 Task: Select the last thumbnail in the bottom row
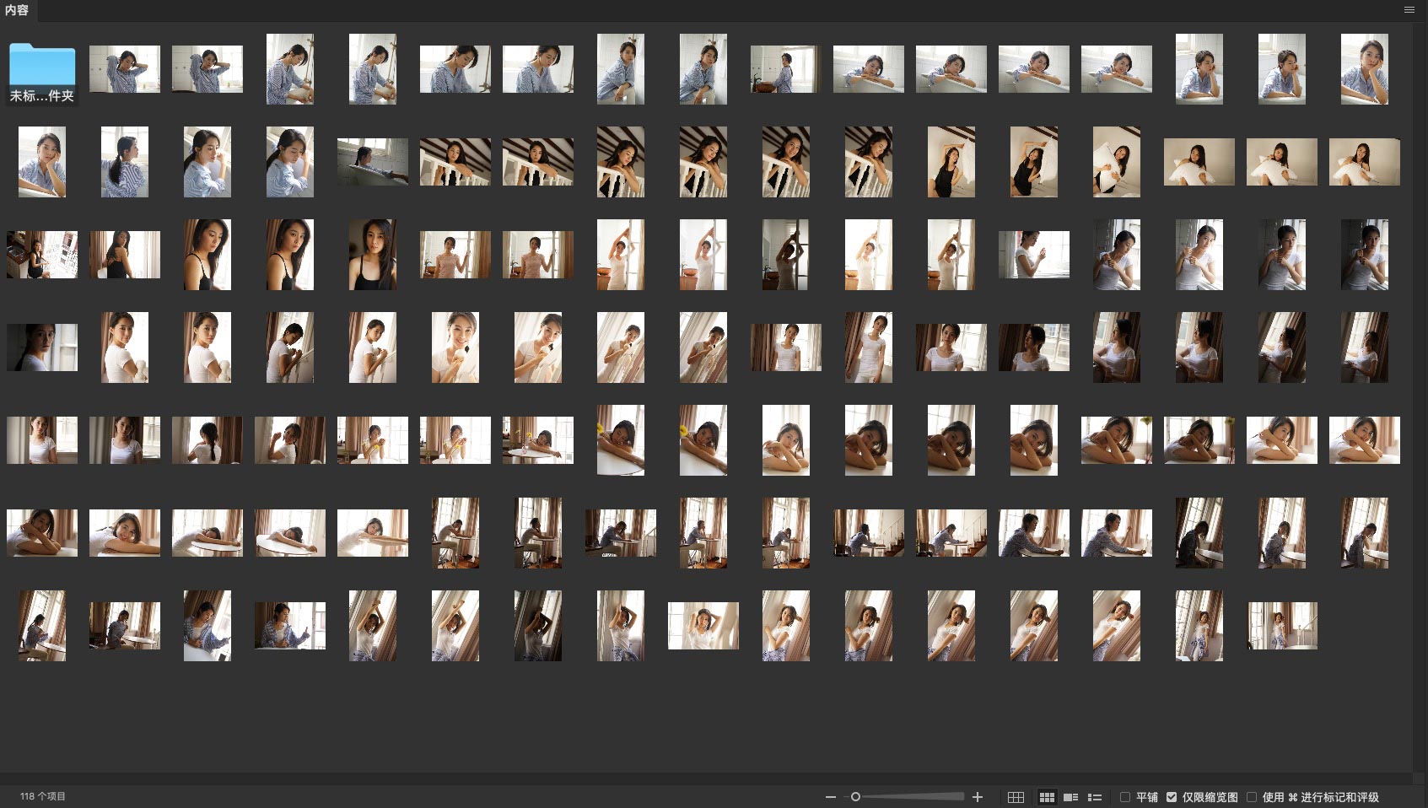tap(1282, 626)
